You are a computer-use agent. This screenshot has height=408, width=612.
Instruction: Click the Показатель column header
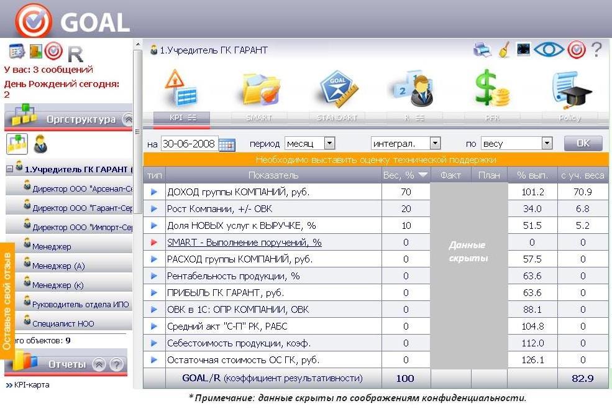click(273, 175)
